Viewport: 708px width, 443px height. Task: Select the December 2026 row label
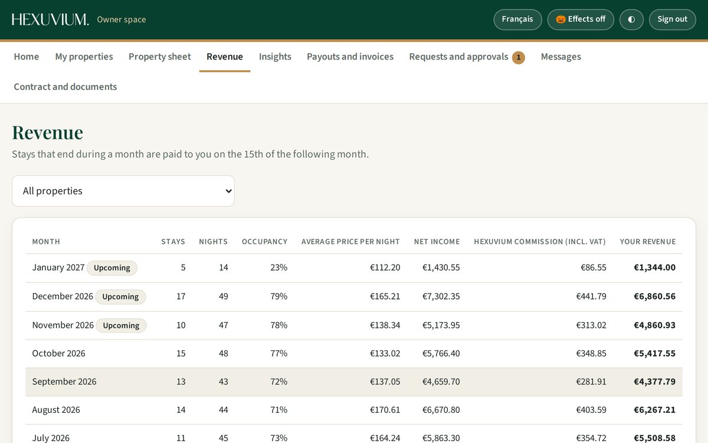[63, 297]
